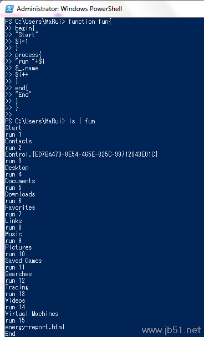
Task: Click the 'run 15' output line
Action: coord(15,320)
